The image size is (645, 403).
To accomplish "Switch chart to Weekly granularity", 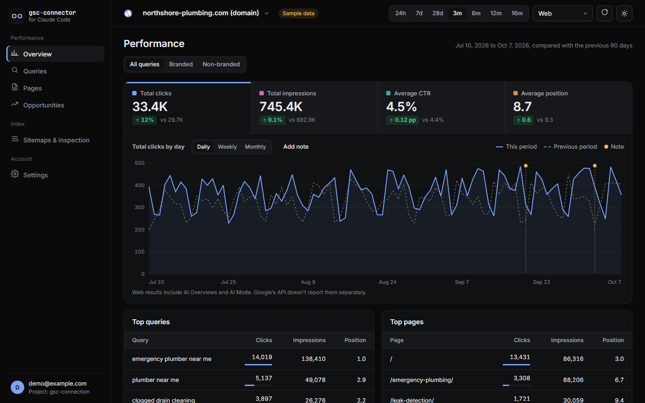I will [x=228, y=147].
